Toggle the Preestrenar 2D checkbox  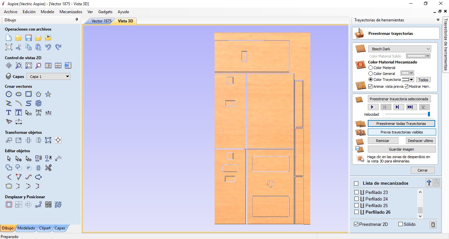pyautogui.click(x=356, y=224)
